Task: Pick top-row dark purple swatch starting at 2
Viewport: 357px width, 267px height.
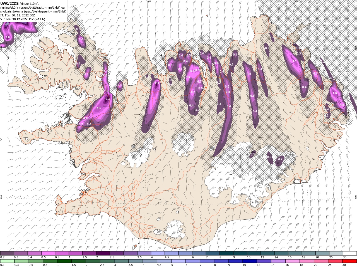Action: pos(103,253)
